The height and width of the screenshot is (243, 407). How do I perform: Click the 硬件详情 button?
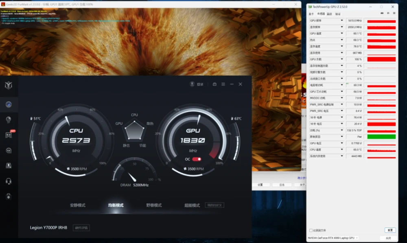tap(81, 228)
